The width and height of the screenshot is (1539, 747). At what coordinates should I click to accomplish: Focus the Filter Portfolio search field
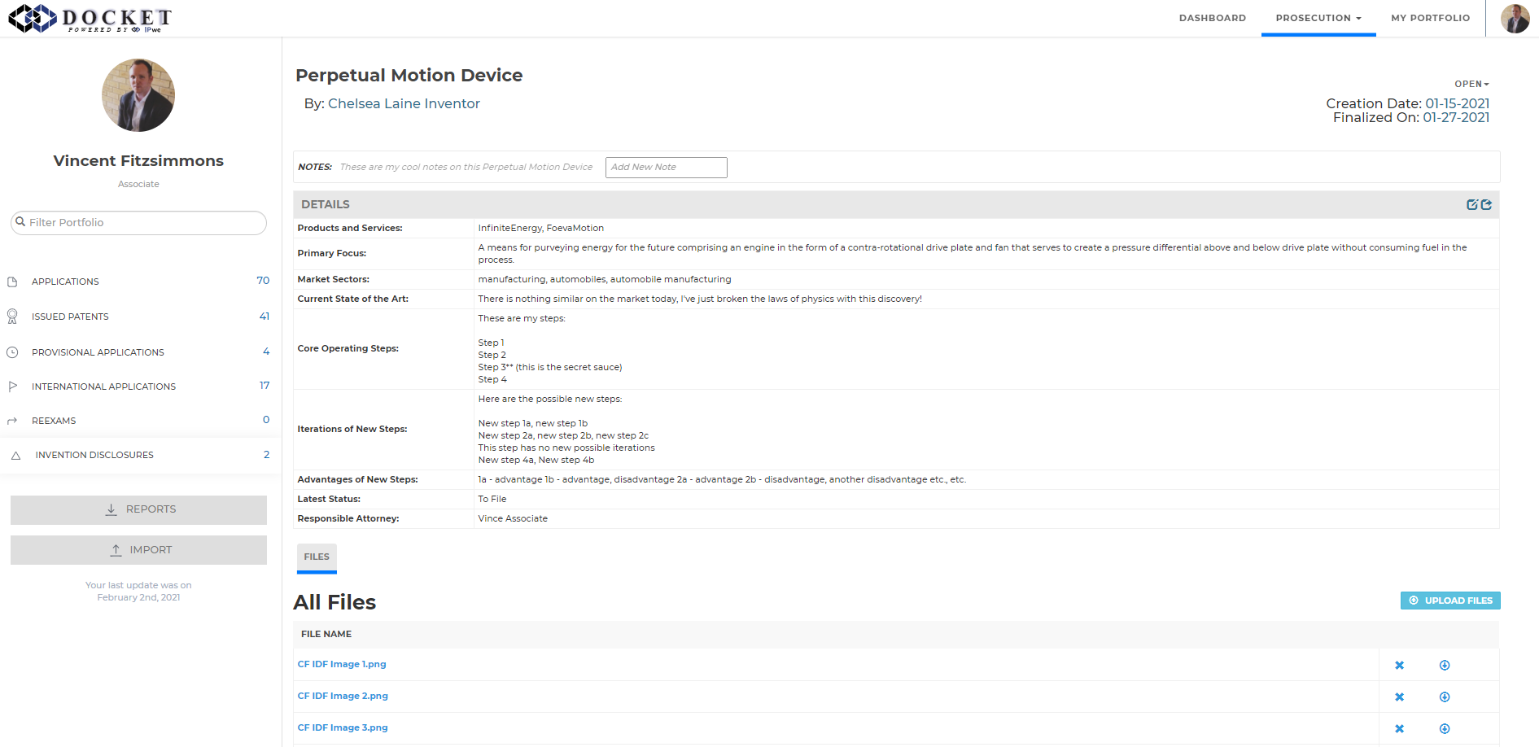pyautogui.click(x=138, y=223)
